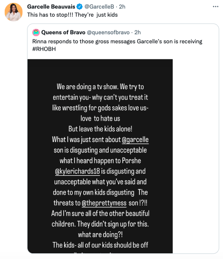
Task: Click text 'But leave the kids alone!'
Action: tap(100, 129)
